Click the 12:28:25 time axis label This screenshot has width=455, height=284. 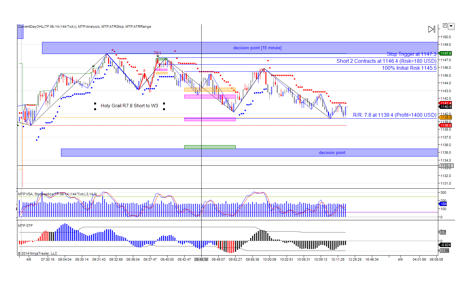355,259
